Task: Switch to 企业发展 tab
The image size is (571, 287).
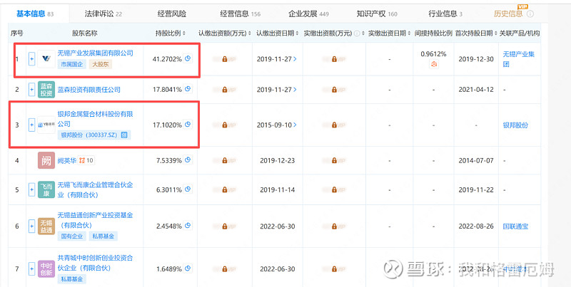Action: [308, 14]
